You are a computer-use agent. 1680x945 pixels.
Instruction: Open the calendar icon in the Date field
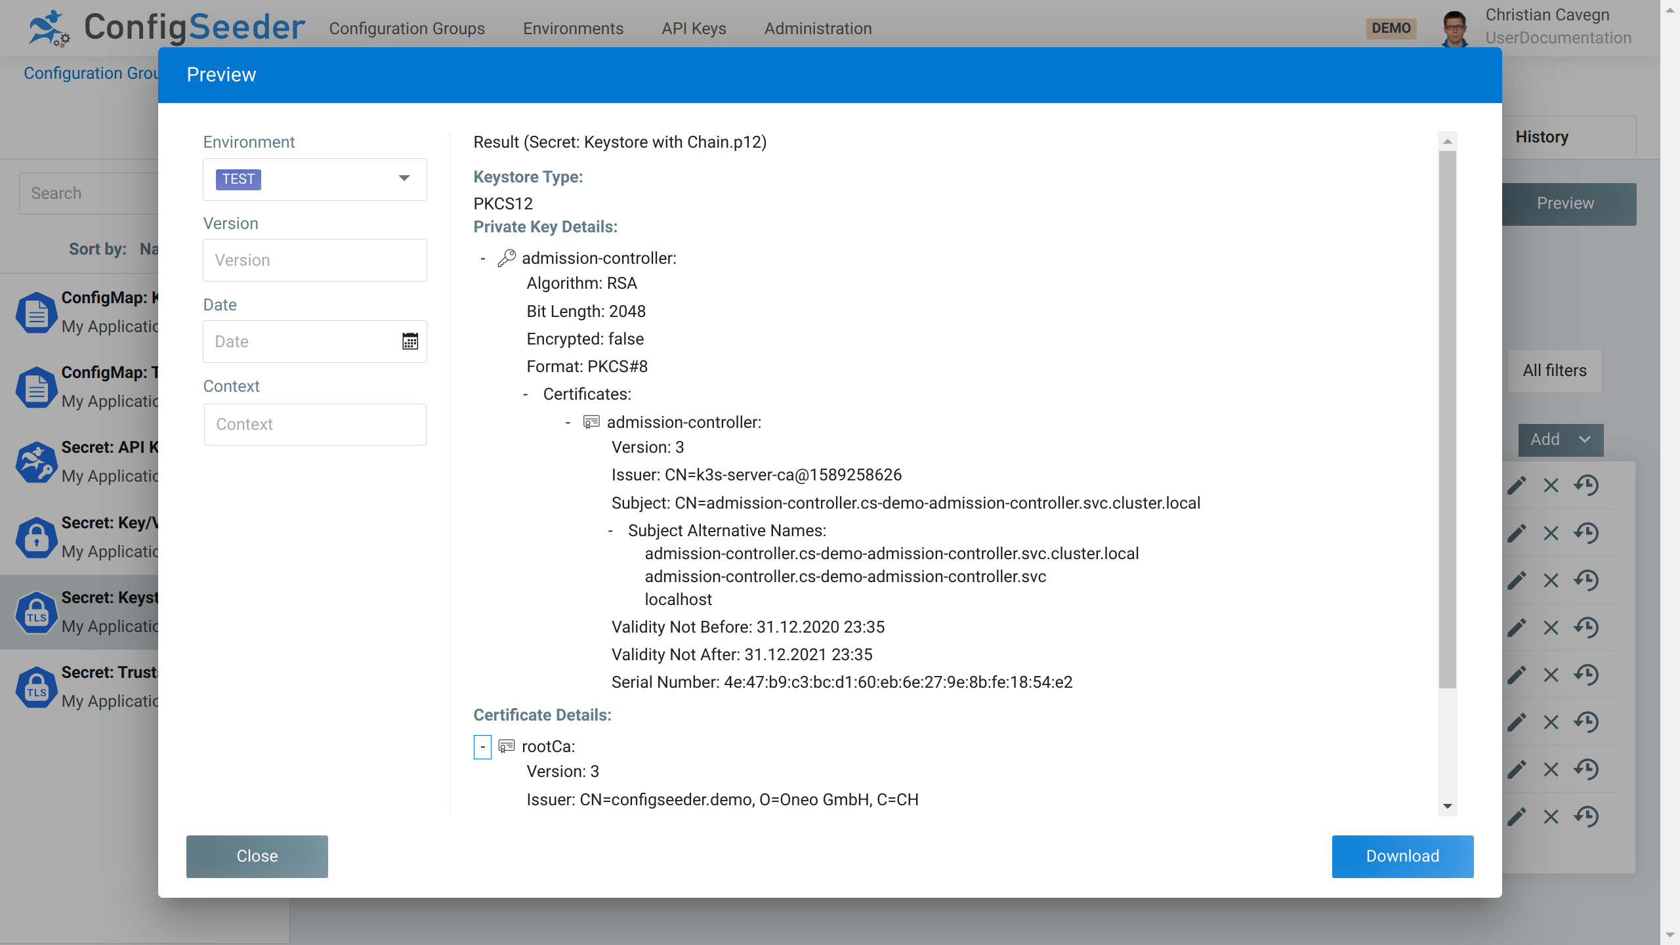[409, 341]
